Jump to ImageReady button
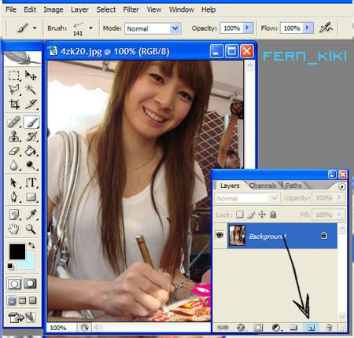Viewport: 354px width, 338px height. [x=22, y=317]
